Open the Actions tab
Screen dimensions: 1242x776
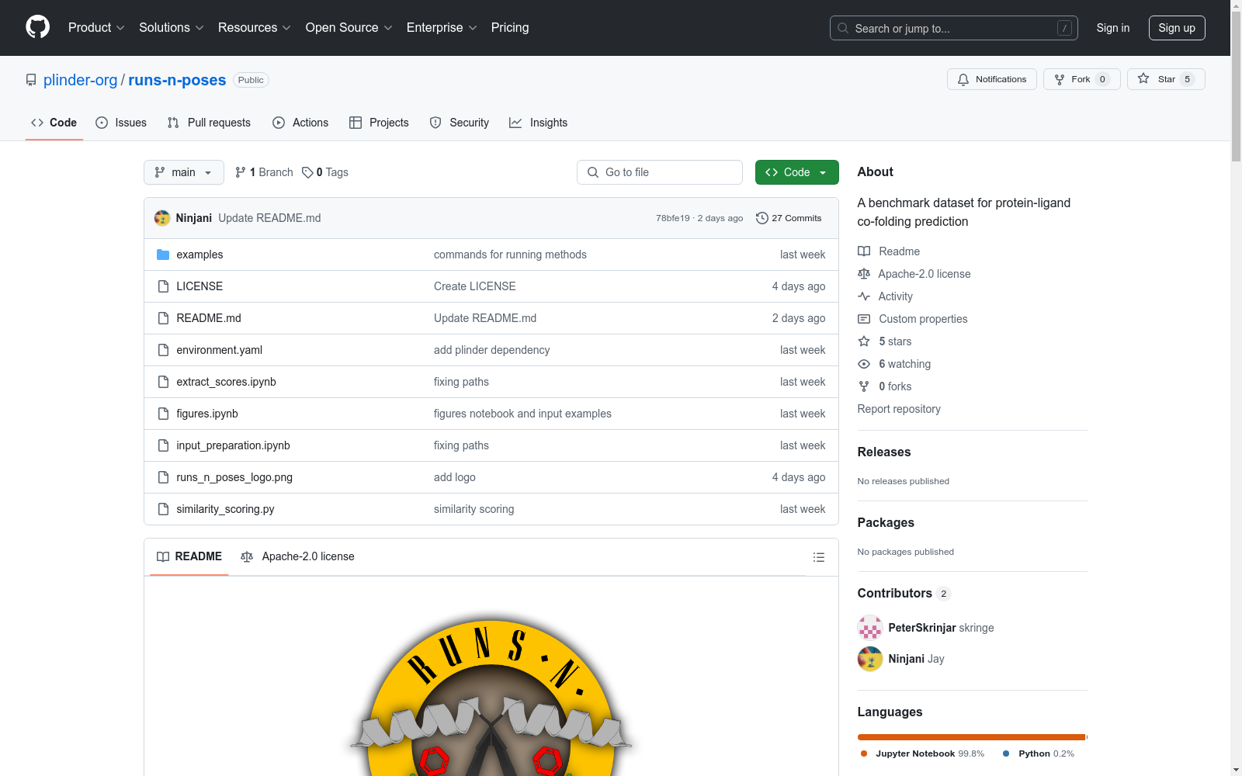click(300, 123)
